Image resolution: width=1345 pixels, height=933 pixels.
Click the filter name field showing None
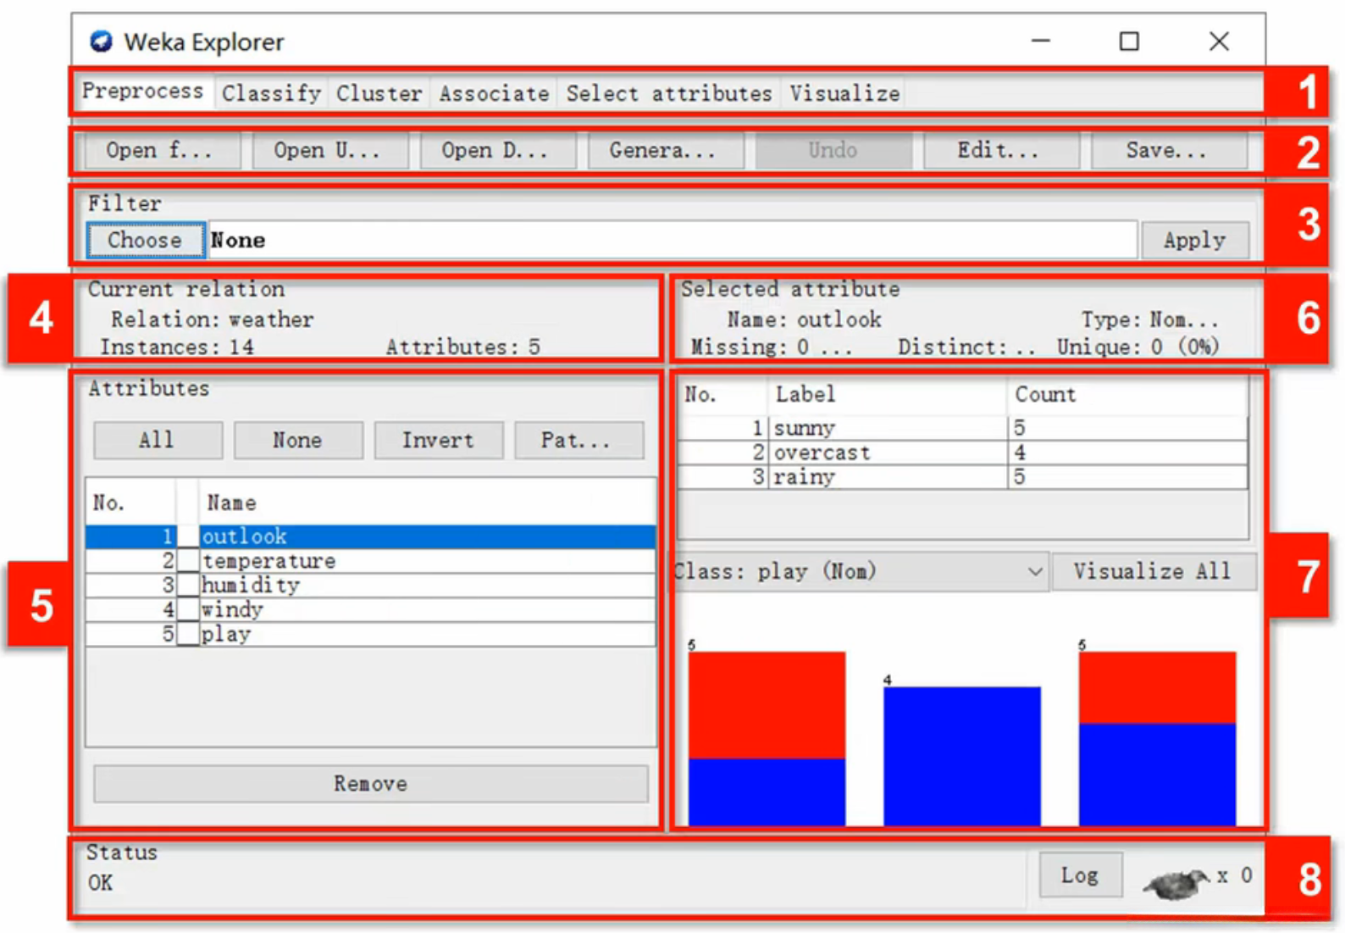[x=672, y=241]
